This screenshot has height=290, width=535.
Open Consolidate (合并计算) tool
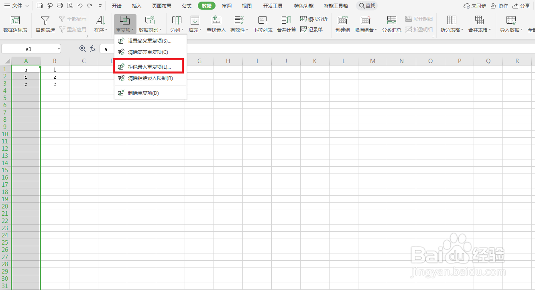(287, 24)
